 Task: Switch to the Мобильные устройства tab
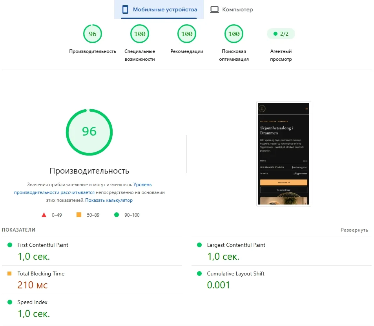pos(159,9)
